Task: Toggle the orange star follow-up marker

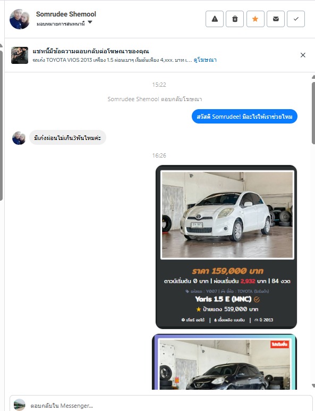Action: tap(255, 19)
